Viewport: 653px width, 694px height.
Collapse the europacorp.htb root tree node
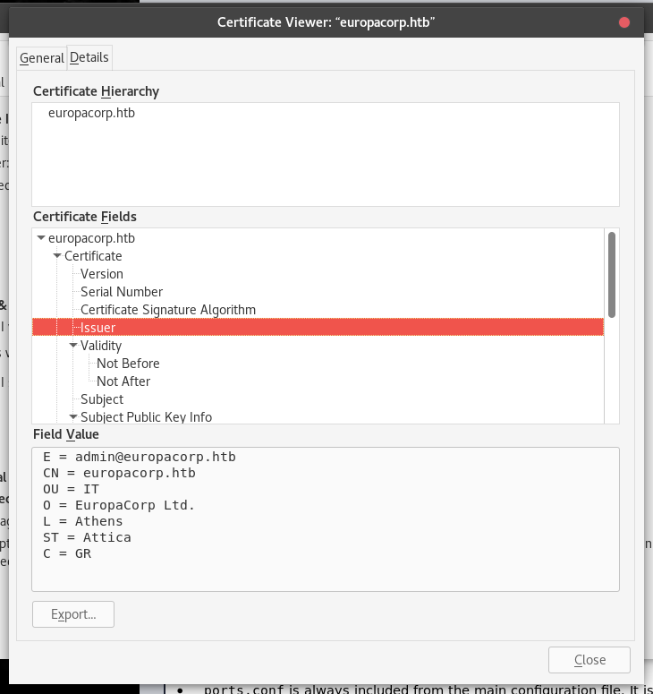41,238
